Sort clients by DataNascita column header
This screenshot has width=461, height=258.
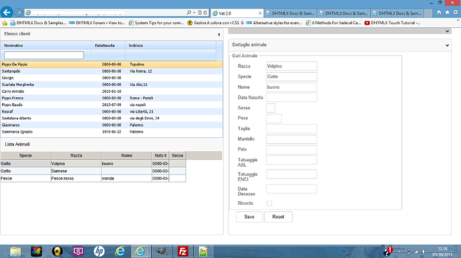coord(108,45)
